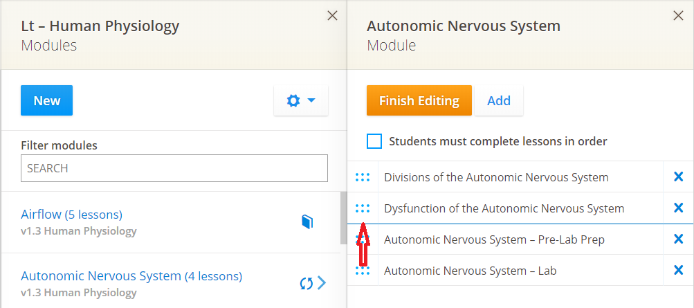Click the New module button

(46, 100)
